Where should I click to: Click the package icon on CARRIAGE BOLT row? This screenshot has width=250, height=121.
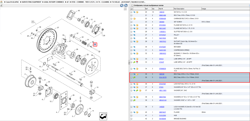click(134, 18)
